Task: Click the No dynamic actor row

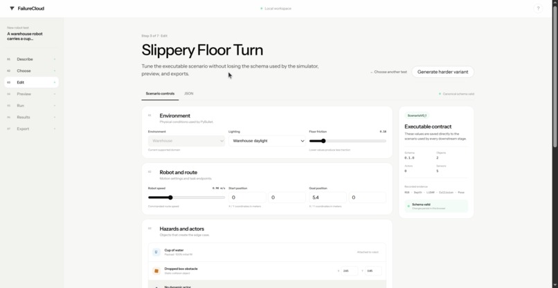Action: click(267, 285)
